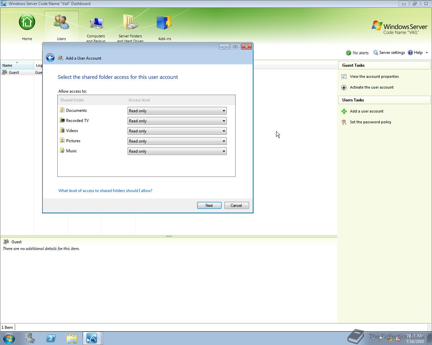Click the View account properties icon
The height and width of the screenshot is (345, 432).
click(x=344, y=77)
